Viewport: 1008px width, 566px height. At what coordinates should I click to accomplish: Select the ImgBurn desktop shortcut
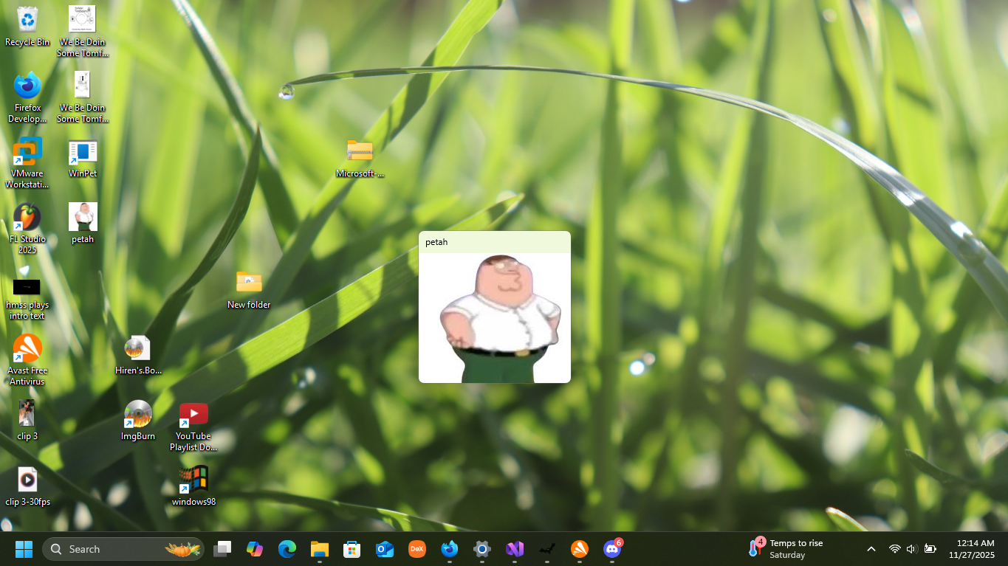pyautogui.click(x=138, y=420)
